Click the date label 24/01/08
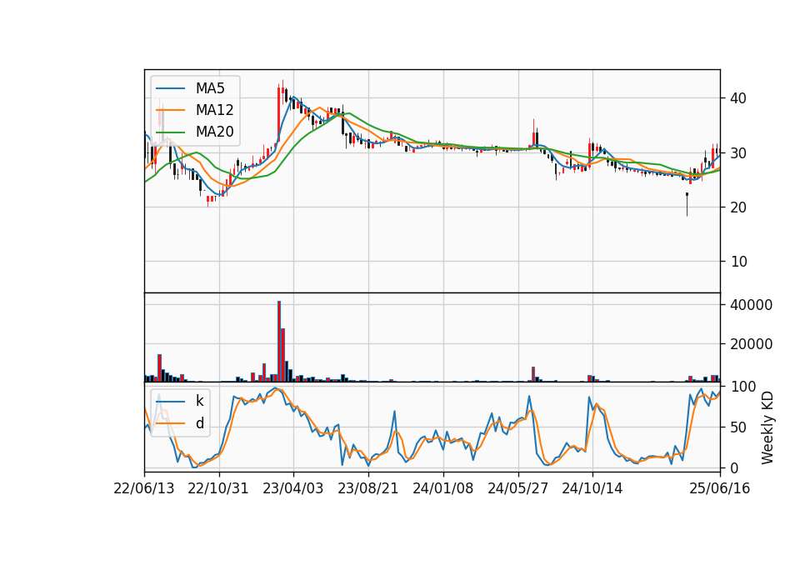This screenshot has width=800, height=575. (442, 488)
